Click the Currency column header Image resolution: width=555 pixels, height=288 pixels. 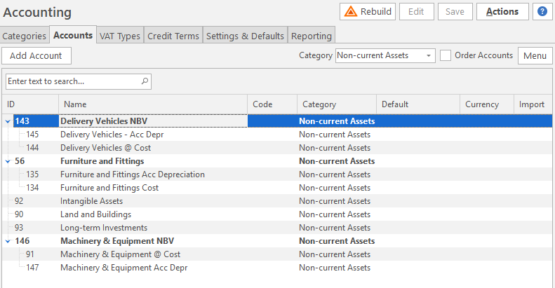click(487, 104)
